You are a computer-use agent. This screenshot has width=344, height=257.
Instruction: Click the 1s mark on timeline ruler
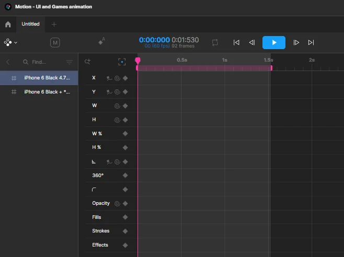point(225,60)
